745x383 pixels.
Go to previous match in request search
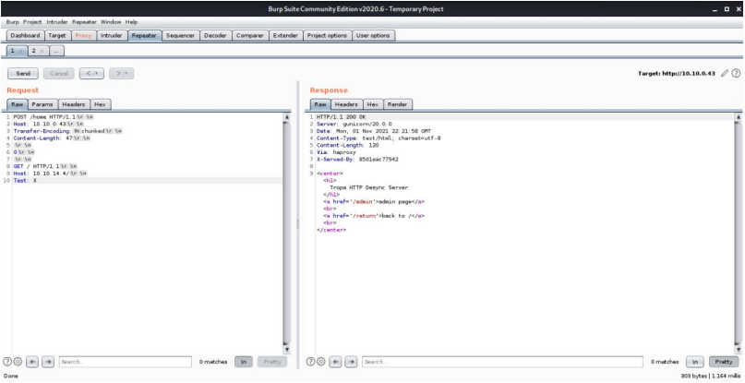33,363
